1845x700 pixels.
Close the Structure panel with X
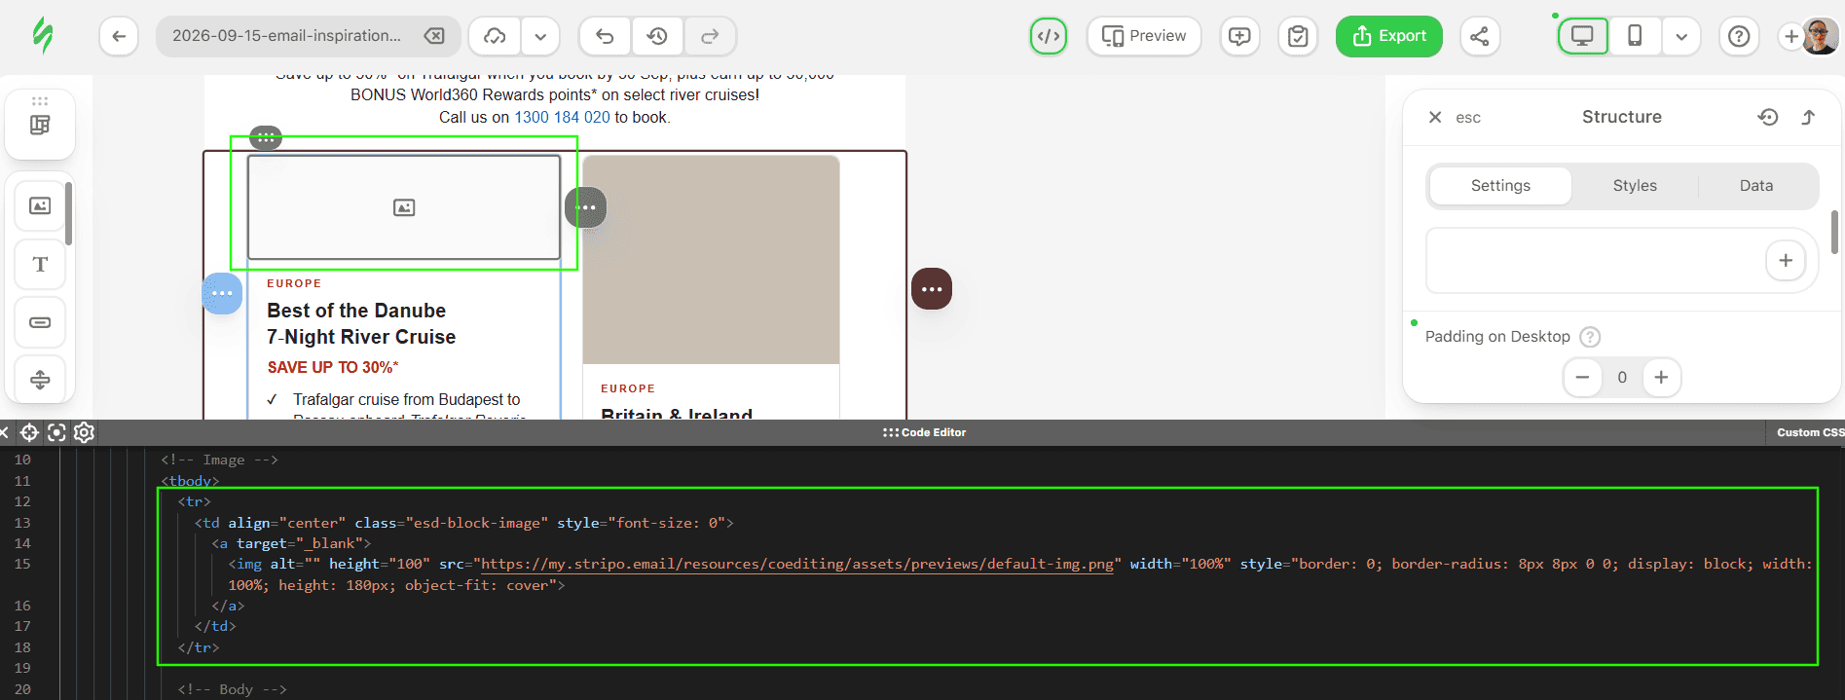[x=1435, y=117]
